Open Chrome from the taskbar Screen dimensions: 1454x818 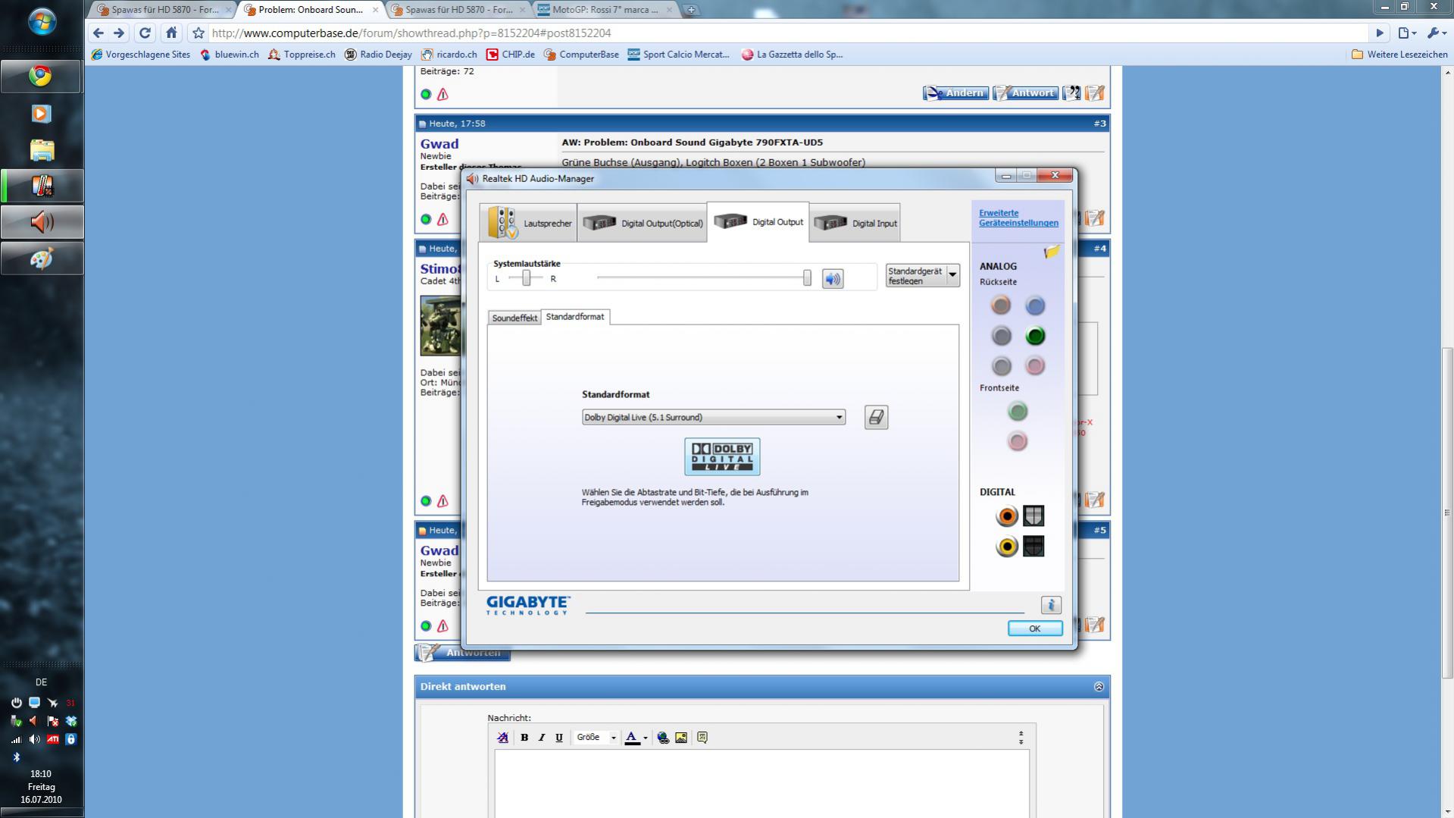(x=41, y=76)
